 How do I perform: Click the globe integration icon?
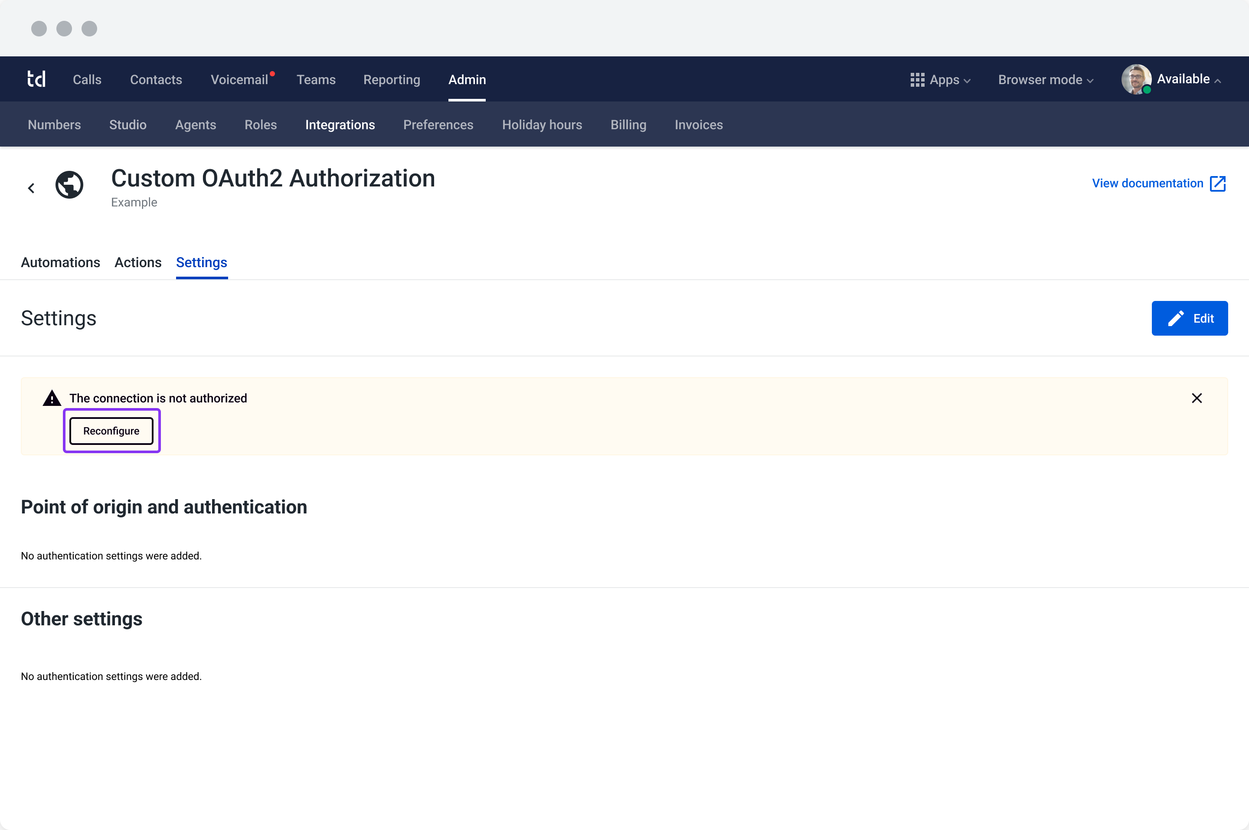click(70, 185)
